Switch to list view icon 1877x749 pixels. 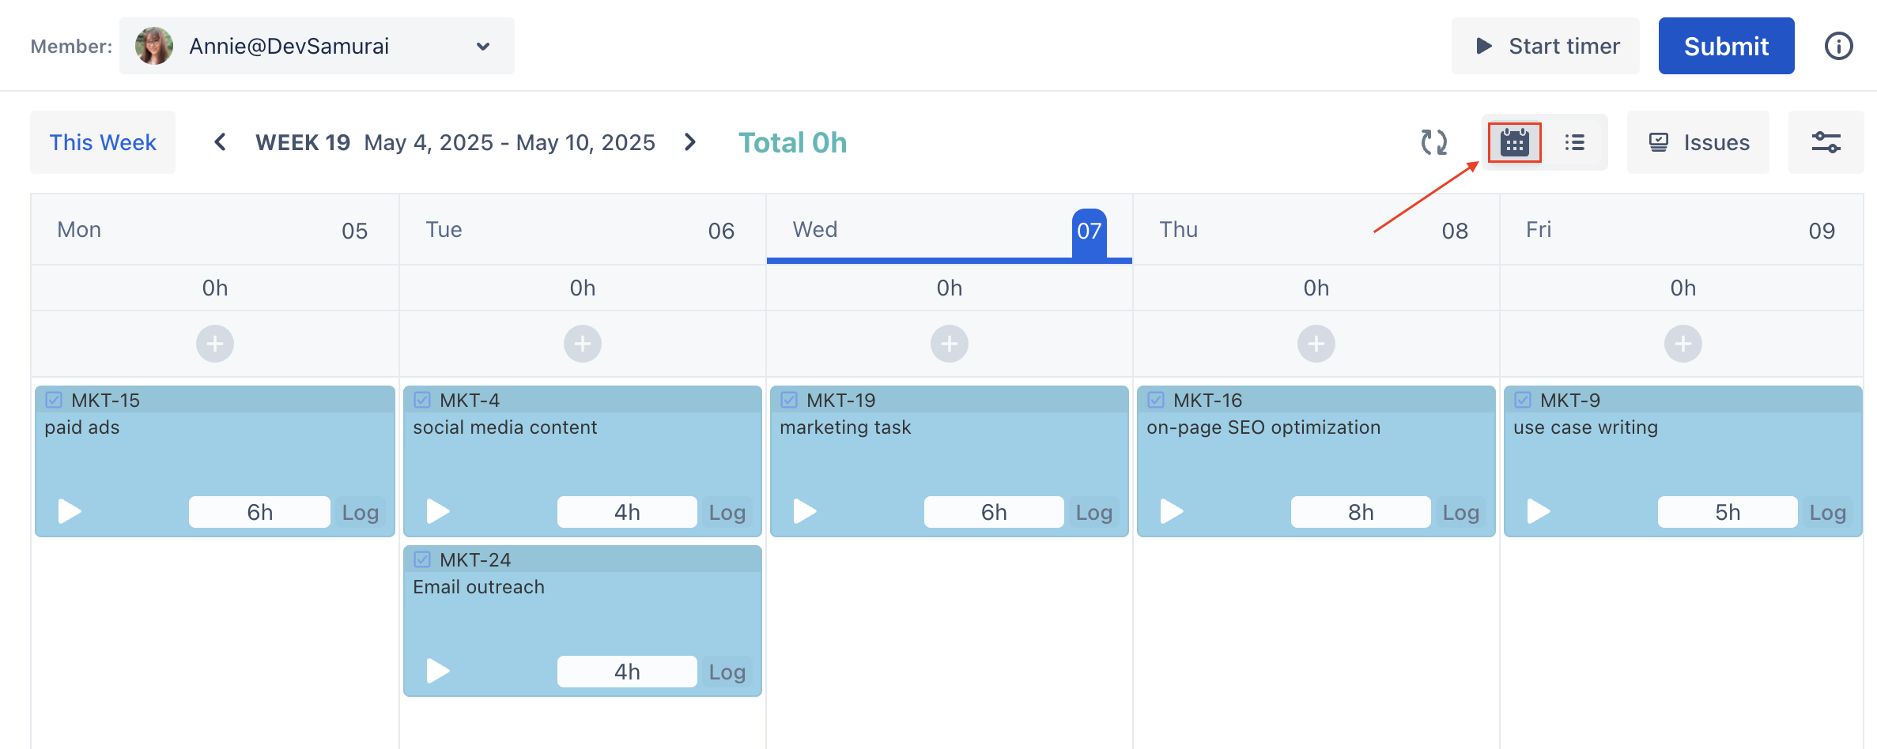coord(1574,142)
